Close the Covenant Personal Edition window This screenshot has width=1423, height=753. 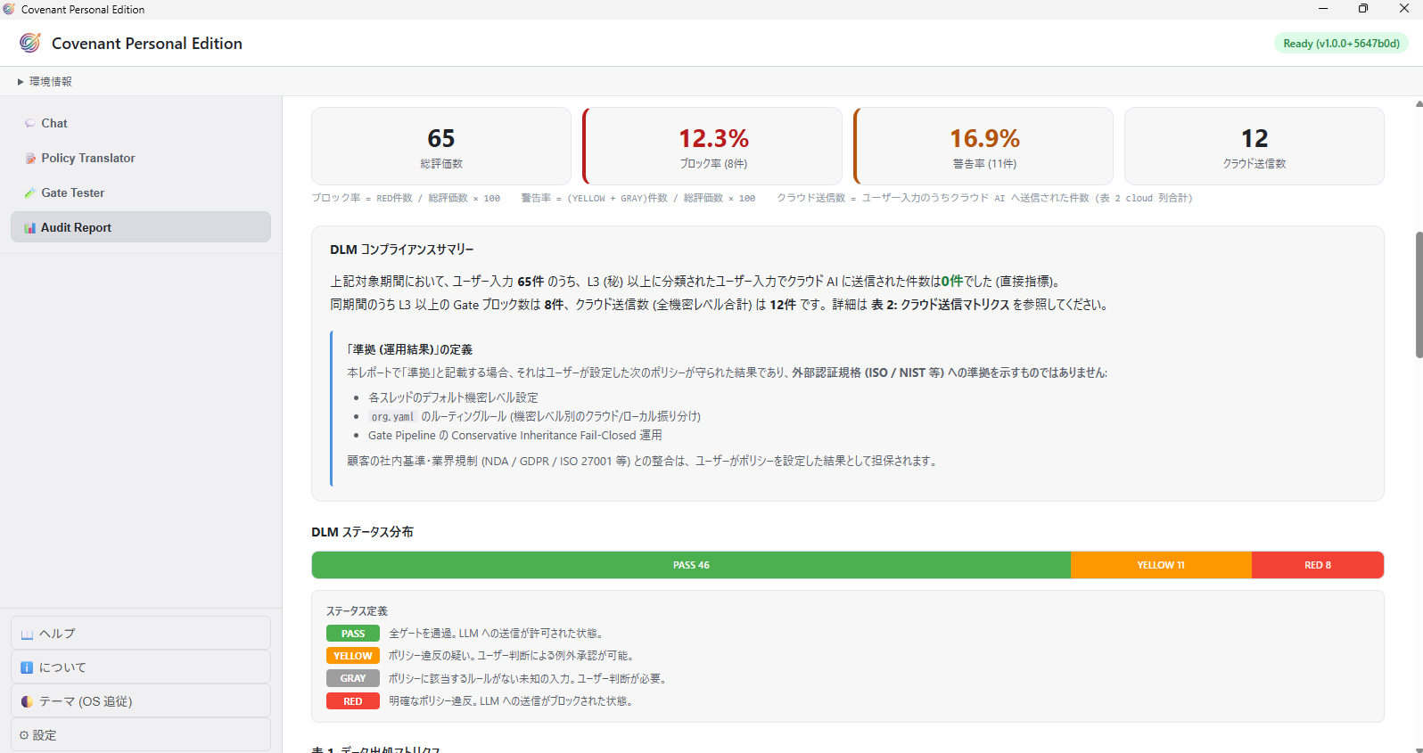pyautogui.click(x=1403, y=9)
